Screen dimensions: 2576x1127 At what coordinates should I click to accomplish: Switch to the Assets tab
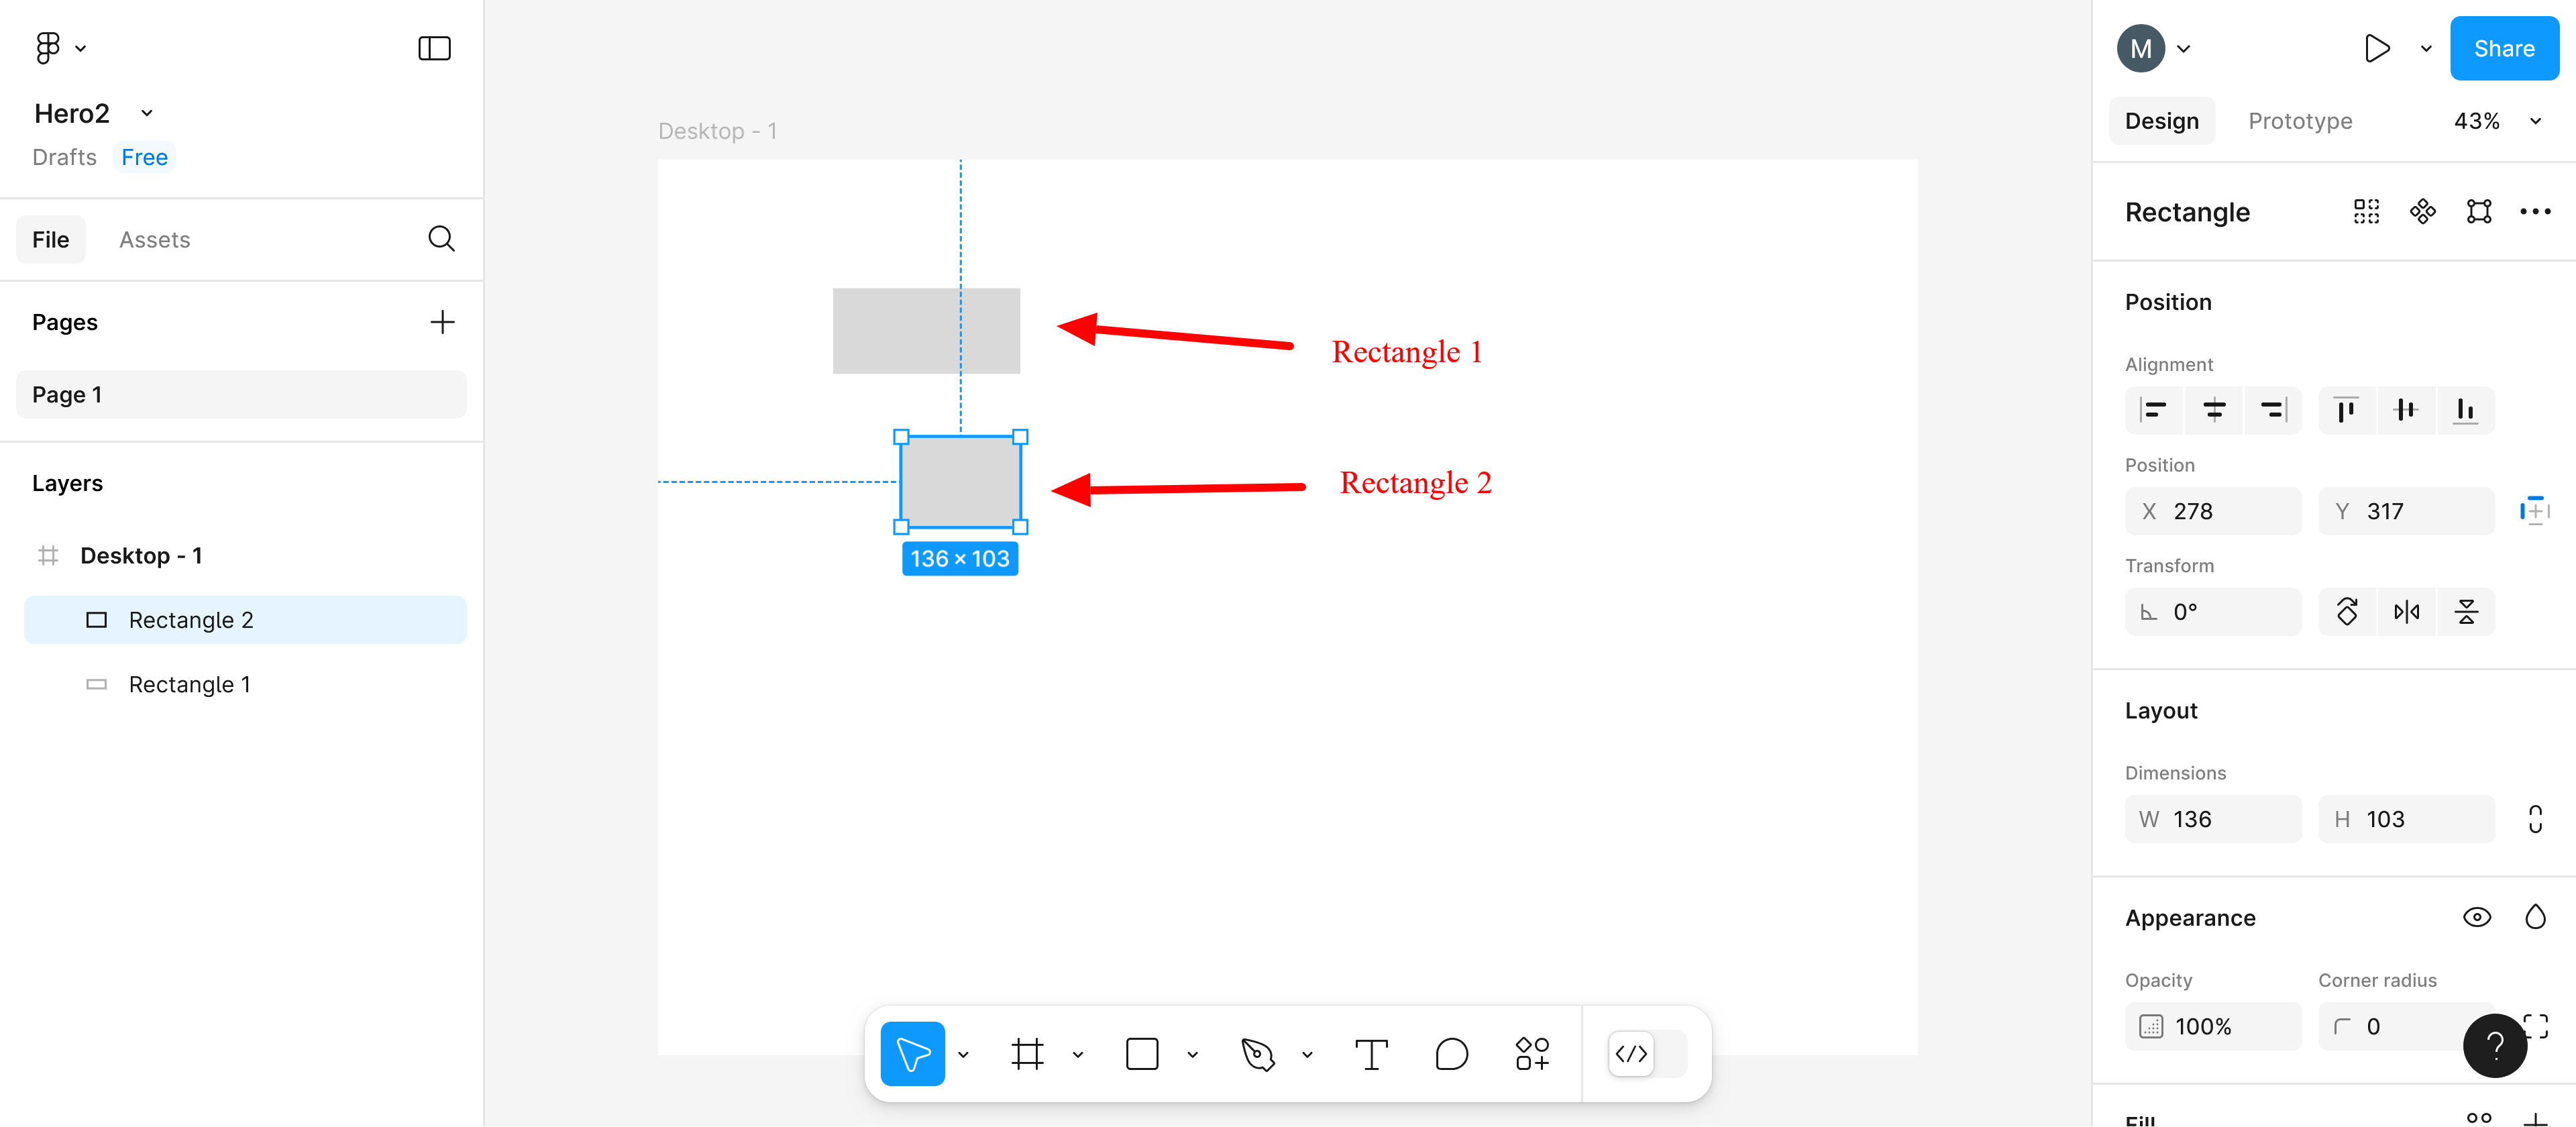(x=154, y=240)
